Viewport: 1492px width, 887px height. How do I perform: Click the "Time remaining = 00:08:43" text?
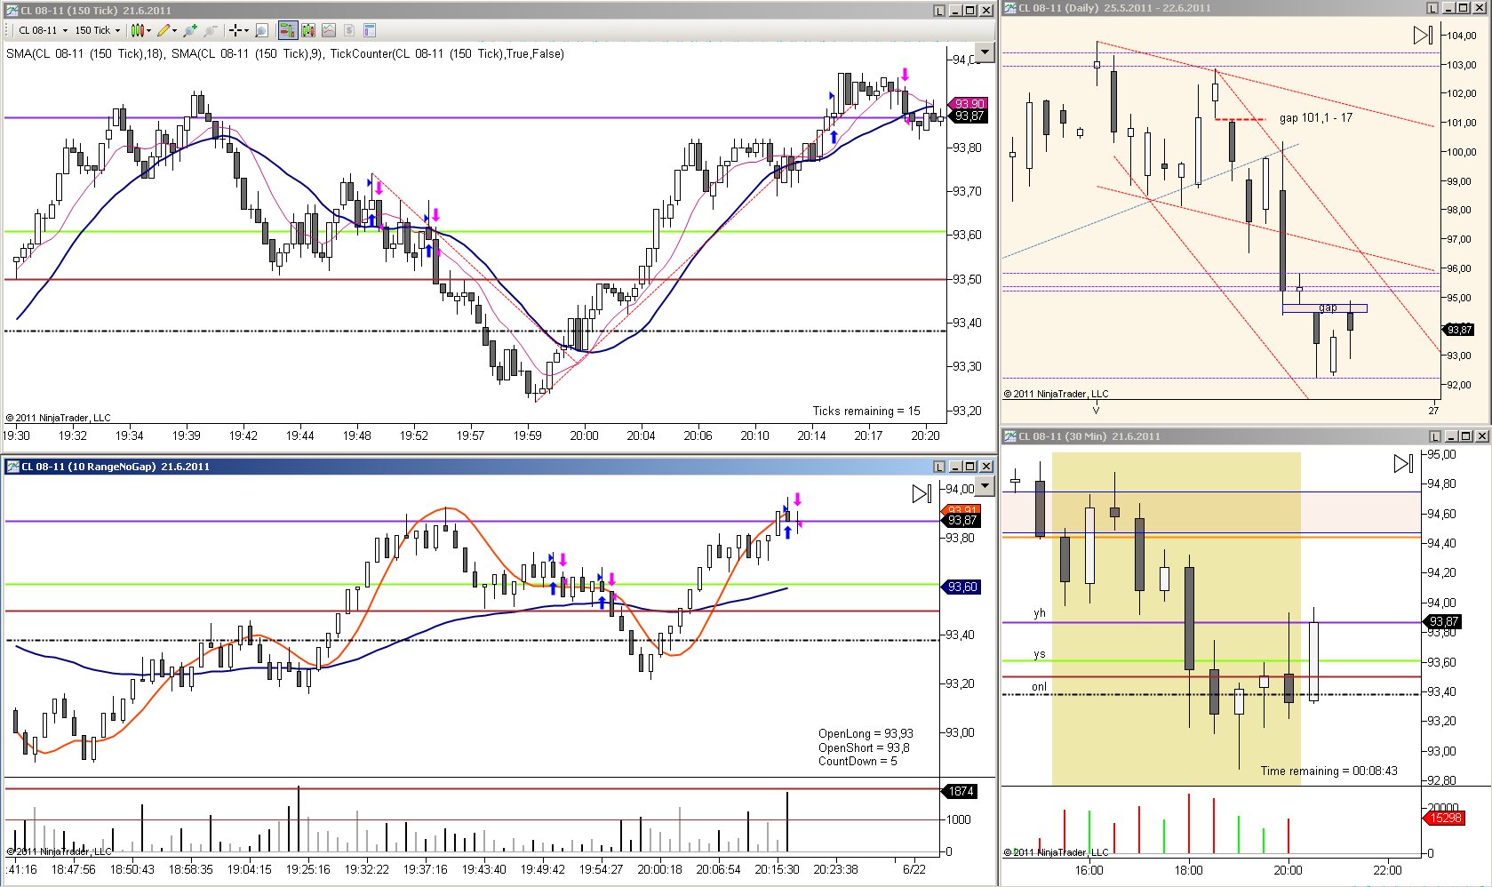tap(1328, 771)
